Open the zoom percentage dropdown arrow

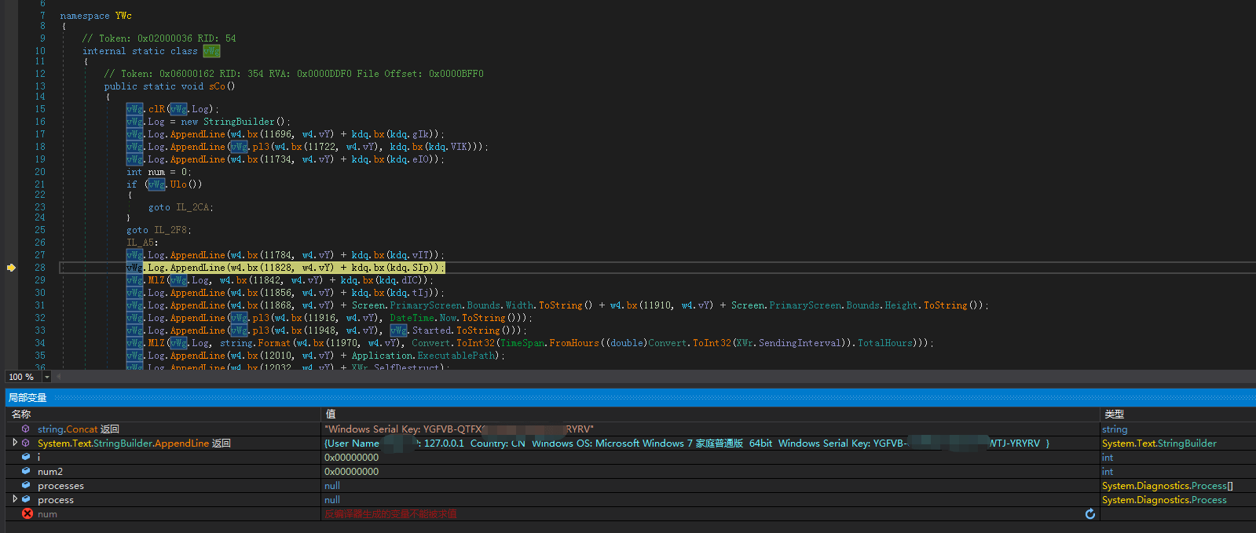(47, 377)
